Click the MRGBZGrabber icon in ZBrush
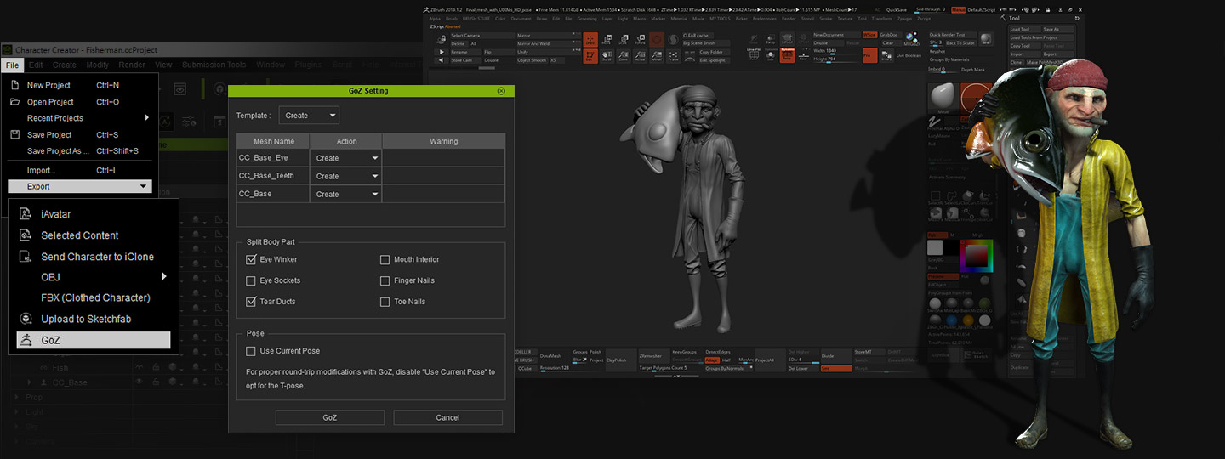Viewport: 1225px width, 459px height. click(x=912, y=38)
